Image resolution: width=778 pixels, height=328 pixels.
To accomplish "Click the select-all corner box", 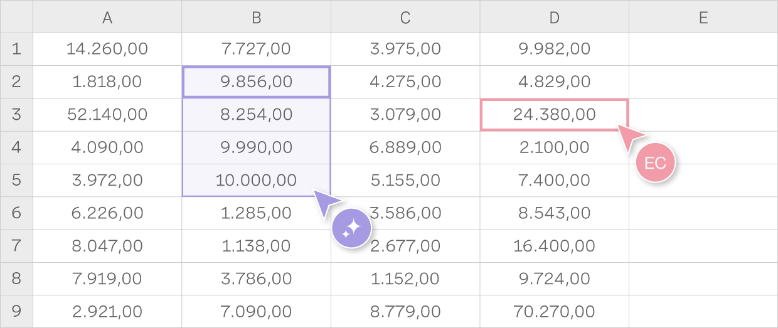I will click(16, 17).
